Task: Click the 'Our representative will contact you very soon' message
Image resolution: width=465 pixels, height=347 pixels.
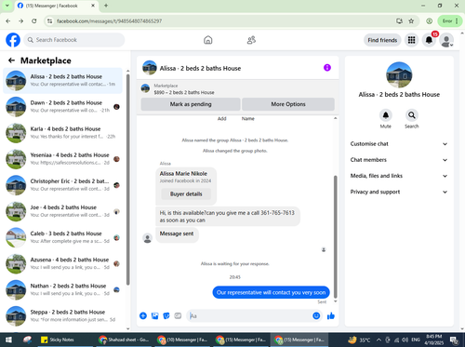Action: point(271,292)
